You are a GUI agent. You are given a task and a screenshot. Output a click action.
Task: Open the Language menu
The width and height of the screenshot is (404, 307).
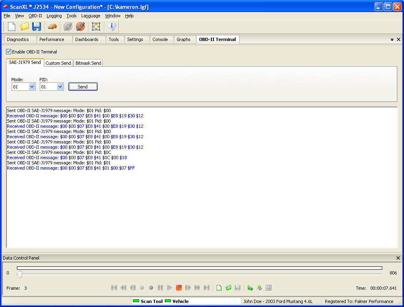pos(91,16)
